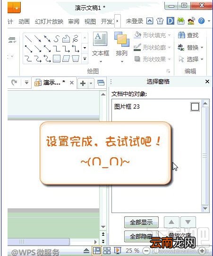Select the freeform polygon shape tool
The width and height of the screenshot is (213, 256).
66,39
